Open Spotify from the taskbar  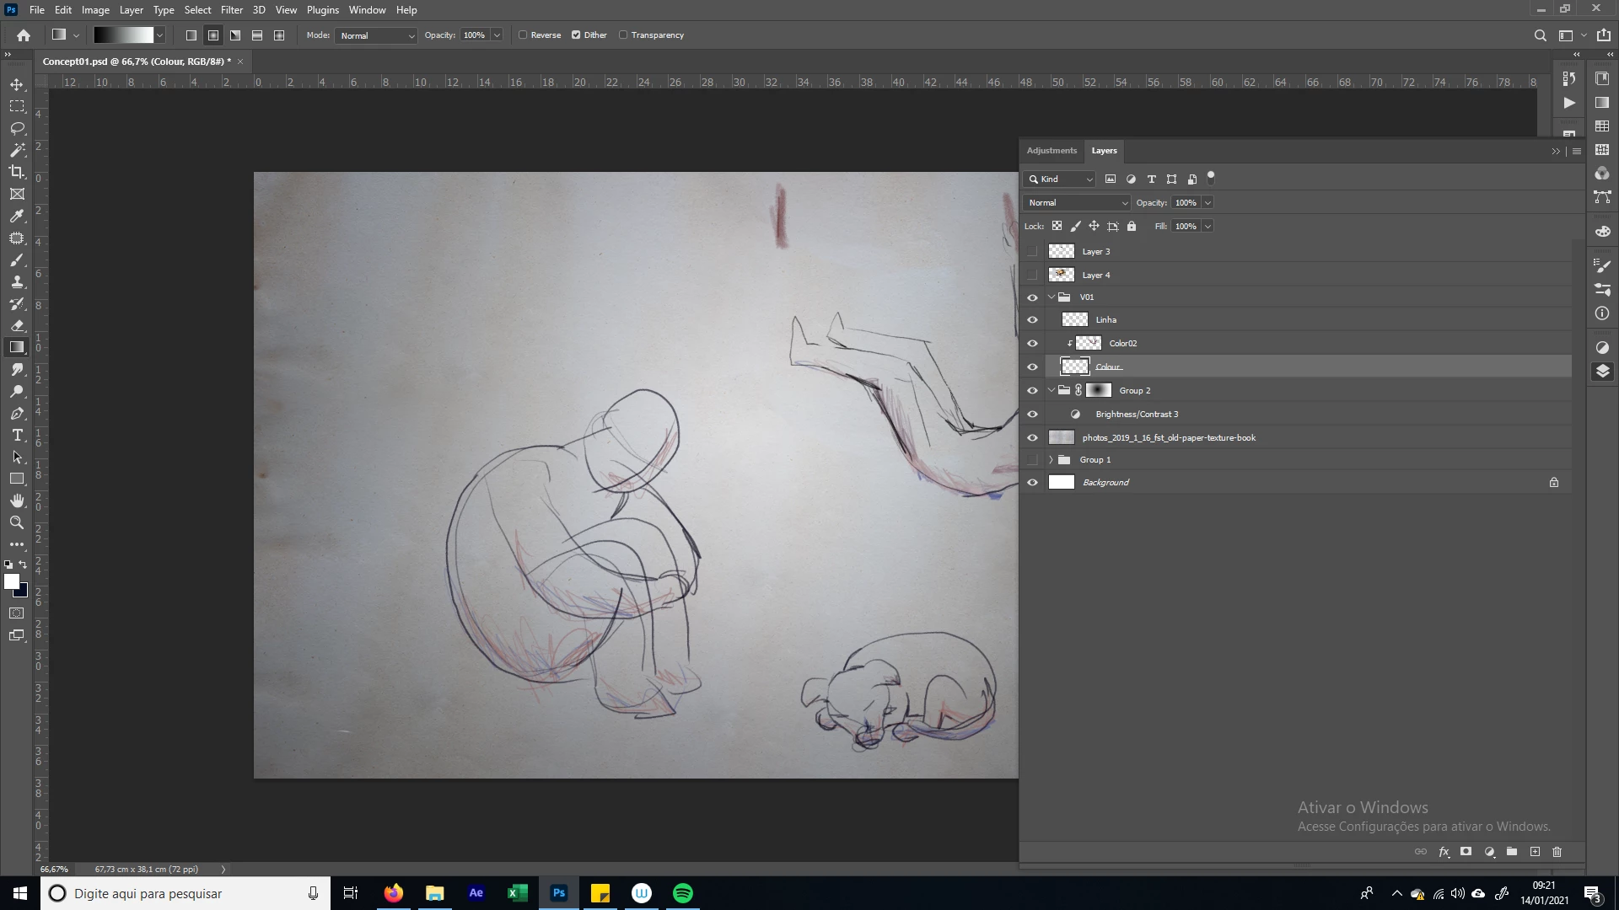[x=682, y=893]
